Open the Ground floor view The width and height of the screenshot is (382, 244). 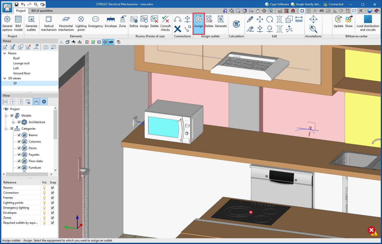point(22,73)
